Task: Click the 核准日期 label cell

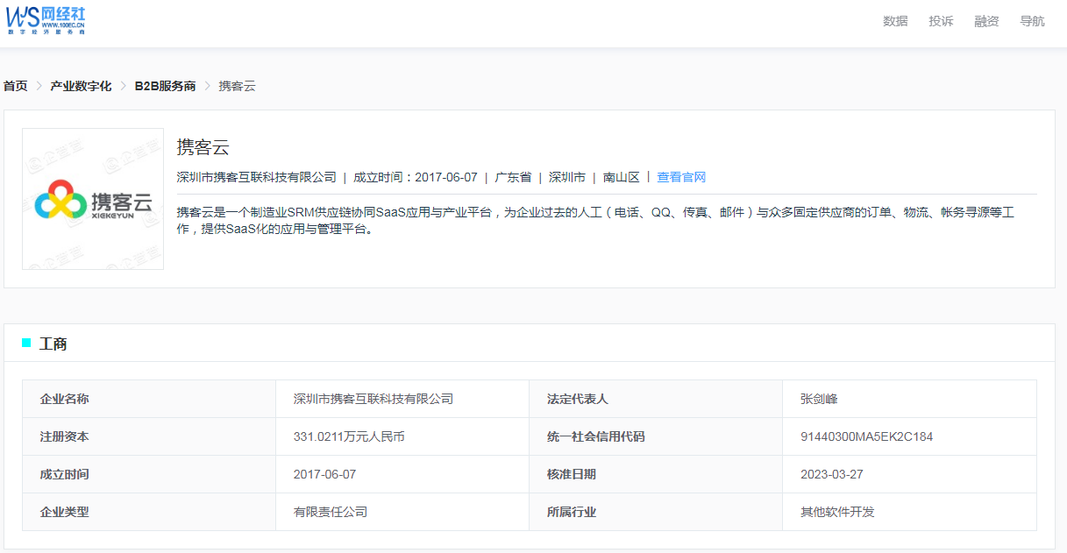Action: (x=656, y=474)
